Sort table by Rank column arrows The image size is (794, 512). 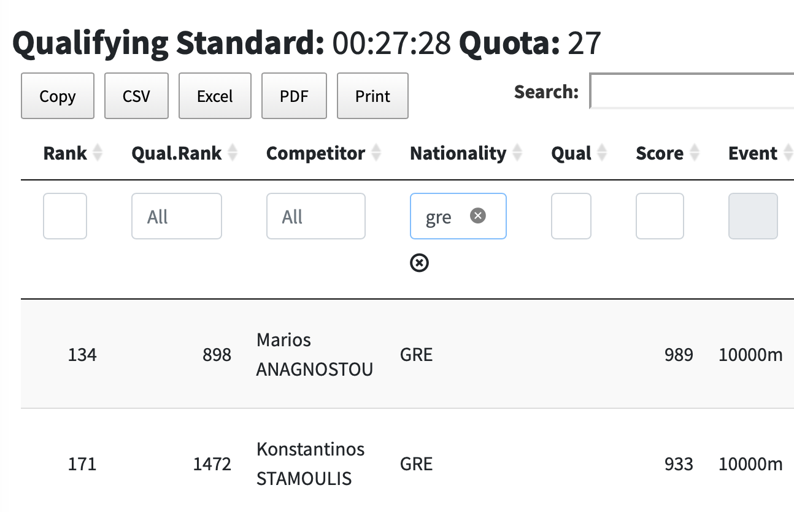point(97,153)
